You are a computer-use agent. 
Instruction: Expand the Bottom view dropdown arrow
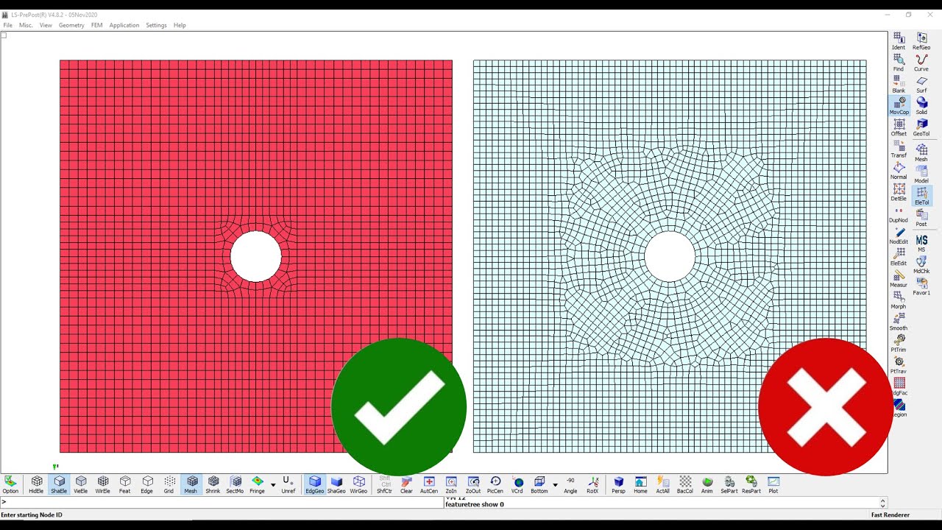(555, 485)
